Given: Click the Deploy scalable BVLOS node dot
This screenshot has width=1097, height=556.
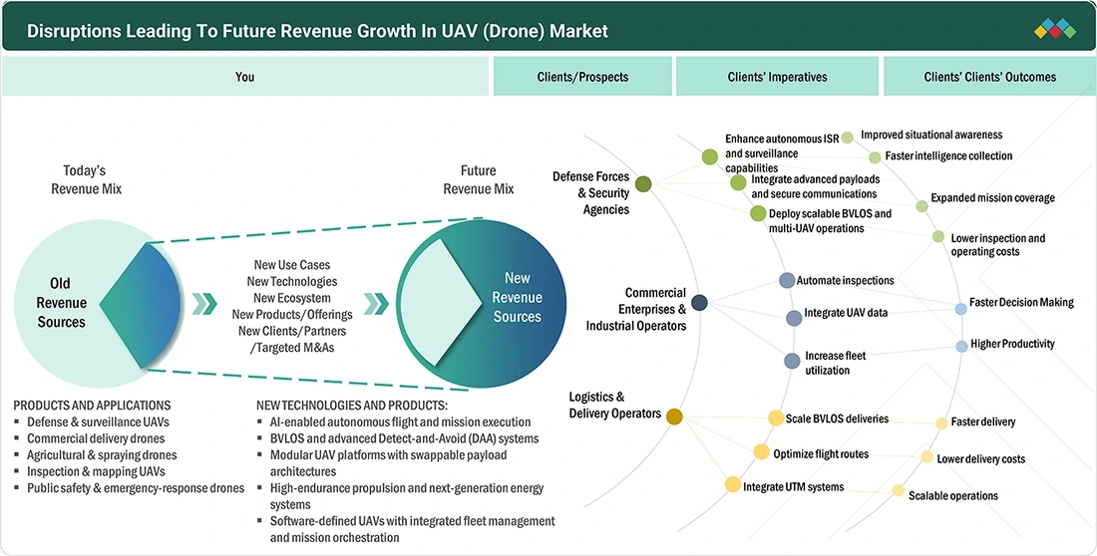Looking at the screenshot, I should coord(758,213).
